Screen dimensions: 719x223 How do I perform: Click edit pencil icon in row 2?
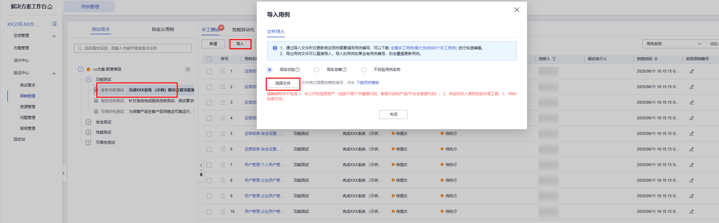click(x=692, y=87)
